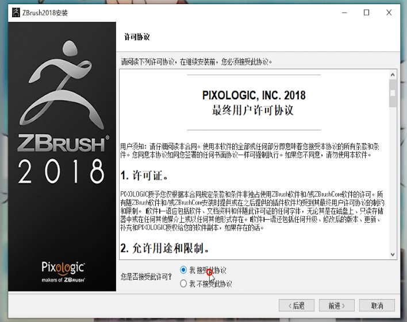Click the '取消' cancel button
Viewport: 407px width, 322px height.
tap(377, 305)
